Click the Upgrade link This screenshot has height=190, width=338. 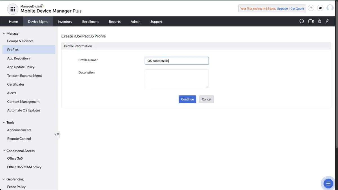282,8
